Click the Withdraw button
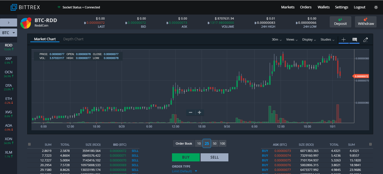 coord(366,22)
